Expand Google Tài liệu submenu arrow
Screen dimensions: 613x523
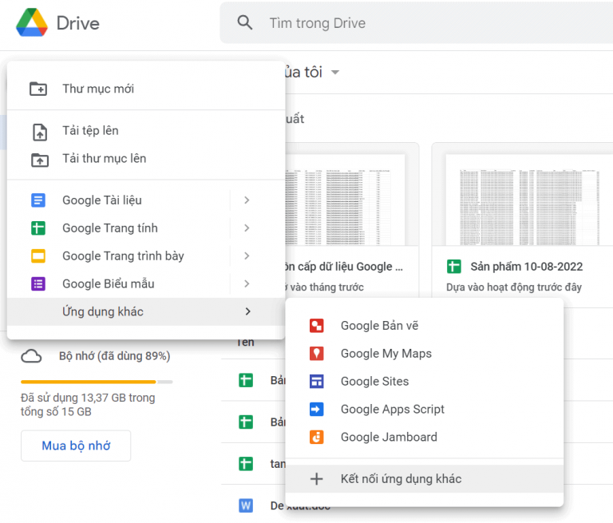coord(247,200)
